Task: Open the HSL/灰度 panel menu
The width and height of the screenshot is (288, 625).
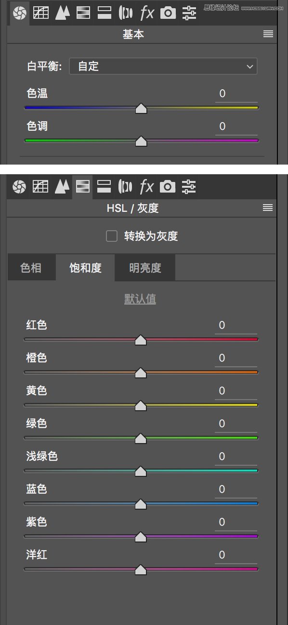Action: click(267, 208)
